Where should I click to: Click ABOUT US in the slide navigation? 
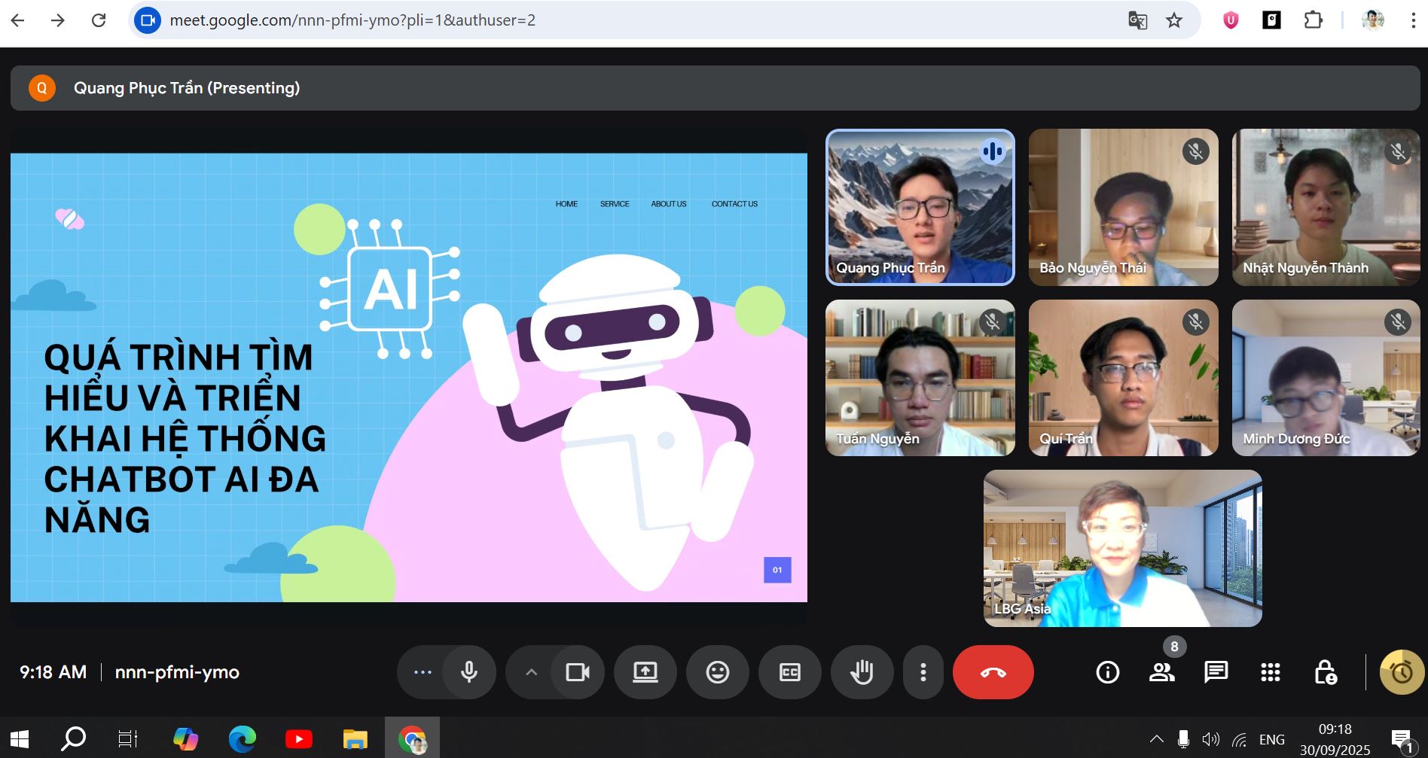pos(668,204)
